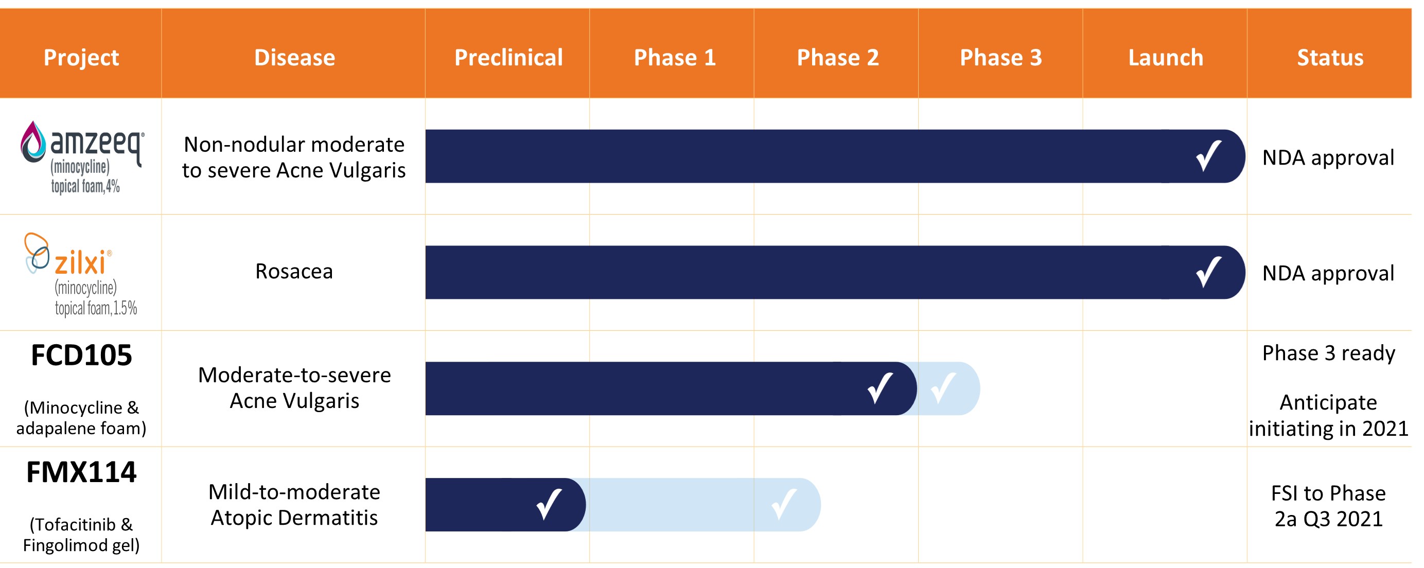
Task: Select the Disease column header
Action: pos(294,58)
